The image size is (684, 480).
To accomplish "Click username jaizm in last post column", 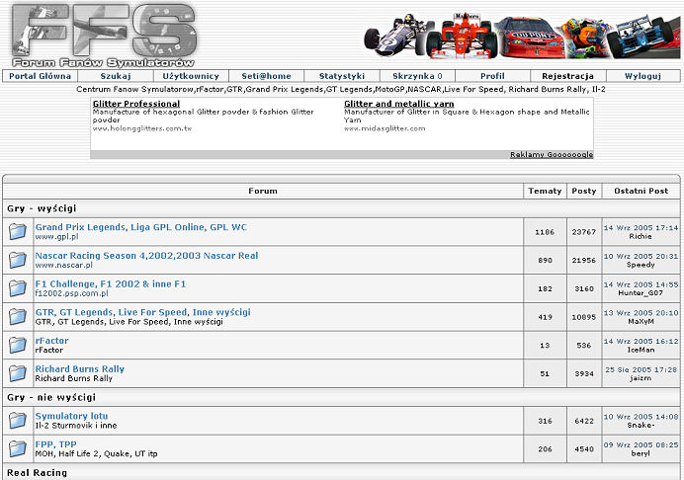I will (641, 378).
